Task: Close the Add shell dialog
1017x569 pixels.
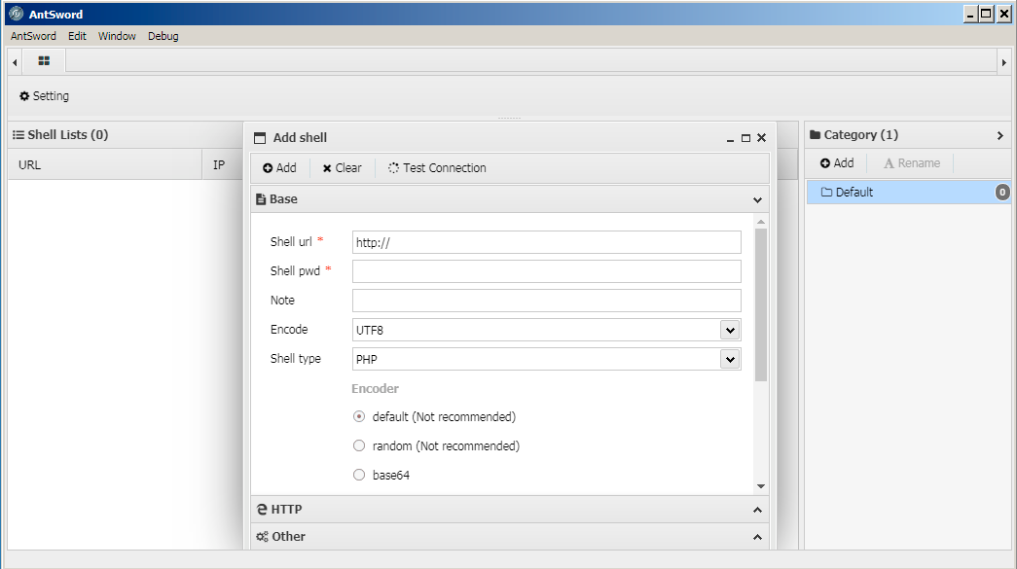Action: point(761,137)
